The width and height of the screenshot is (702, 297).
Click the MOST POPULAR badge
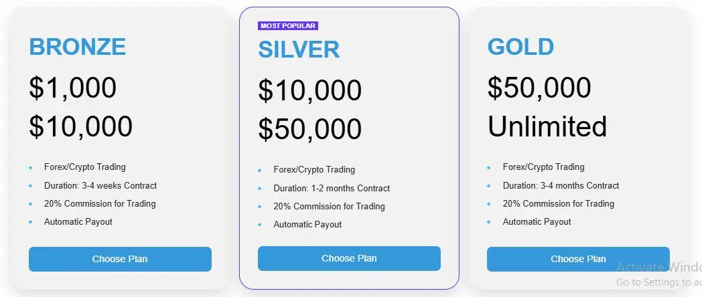point(288,26)
